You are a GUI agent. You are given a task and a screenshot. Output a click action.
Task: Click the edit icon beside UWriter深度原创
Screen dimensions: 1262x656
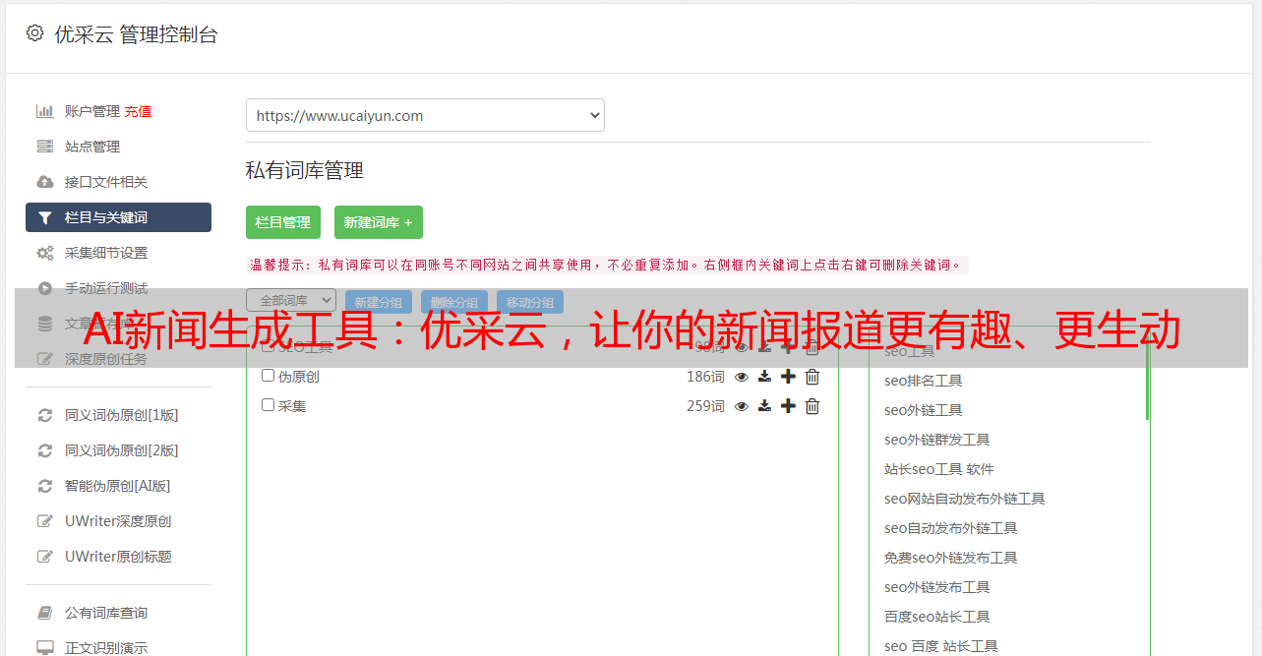click(44, 521)
